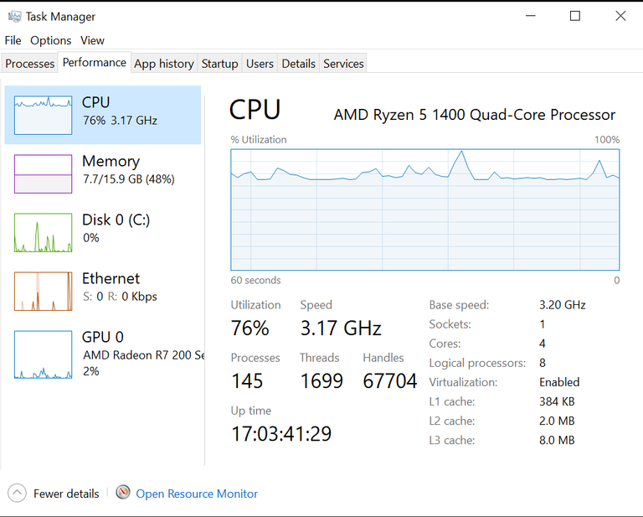
Task: Click the CPU utilization graph
Action: (x=424, y=209)
